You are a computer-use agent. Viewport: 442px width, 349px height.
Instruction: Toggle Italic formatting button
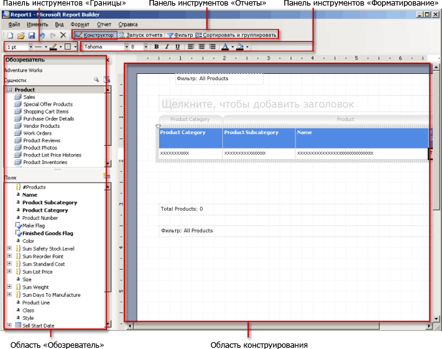click(167, 47)
